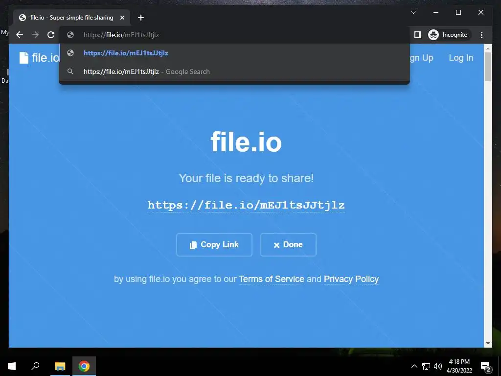Open the tab search chevron
The width and height of the screenshot is (501, 376).
pyautogui.click(x=413, y=12)
